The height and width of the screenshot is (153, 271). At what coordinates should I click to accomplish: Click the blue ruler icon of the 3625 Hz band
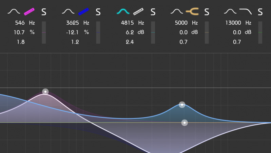tap(84, 12)
